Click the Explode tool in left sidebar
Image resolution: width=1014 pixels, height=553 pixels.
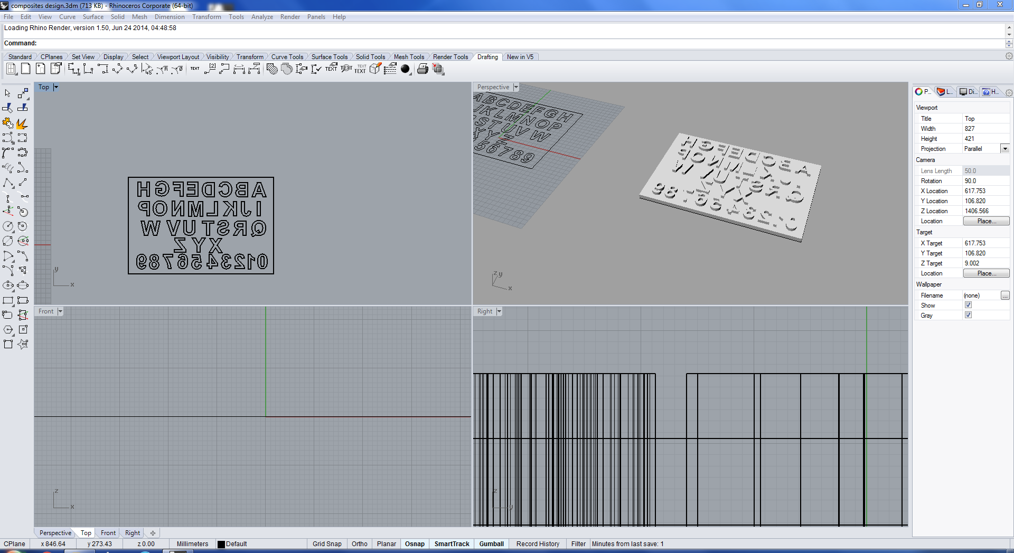[x=22, y=123]
